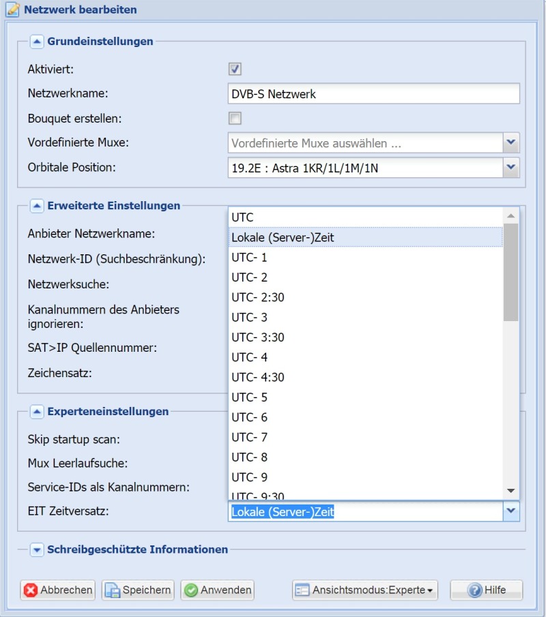The width and height of the screenshot is (546, 617).
Task: Click the Ansichtsmodus view icon
Action: click(302, 590)
